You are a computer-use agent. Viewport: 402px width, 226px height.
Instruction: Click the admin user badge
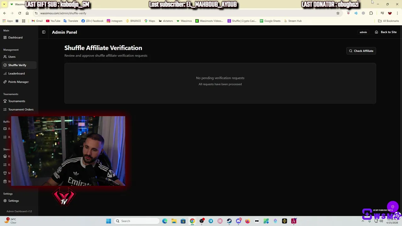[363, 32]
